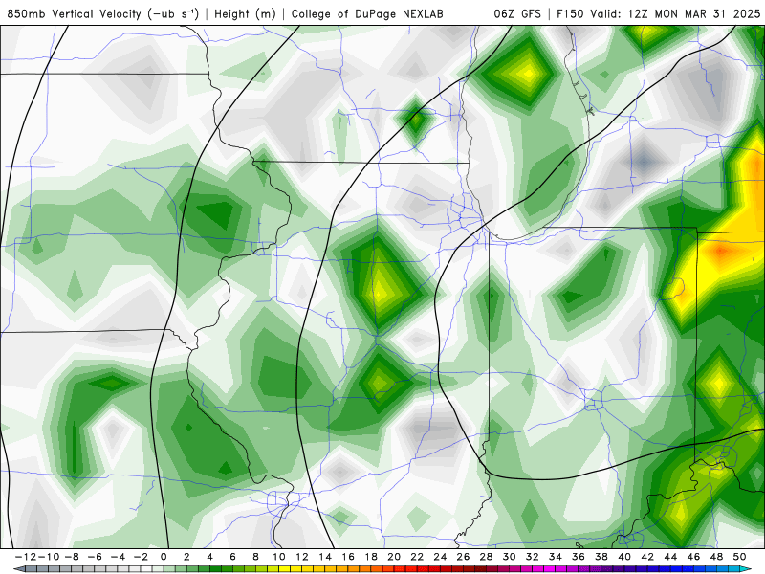Click the '20' value on the color scale
Viewport: 765px width, 574px height.
click(394, 557)
